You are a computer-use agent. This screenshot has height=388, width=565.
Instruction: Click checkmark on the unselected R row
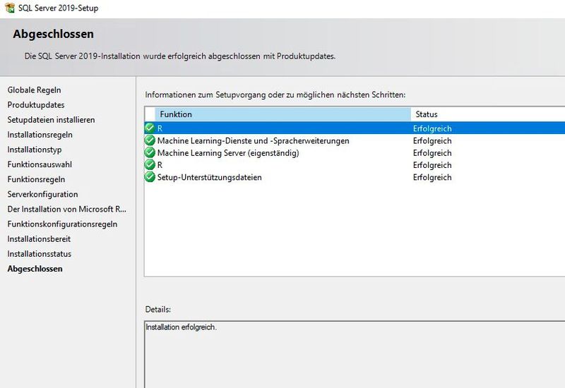[150, 165]
